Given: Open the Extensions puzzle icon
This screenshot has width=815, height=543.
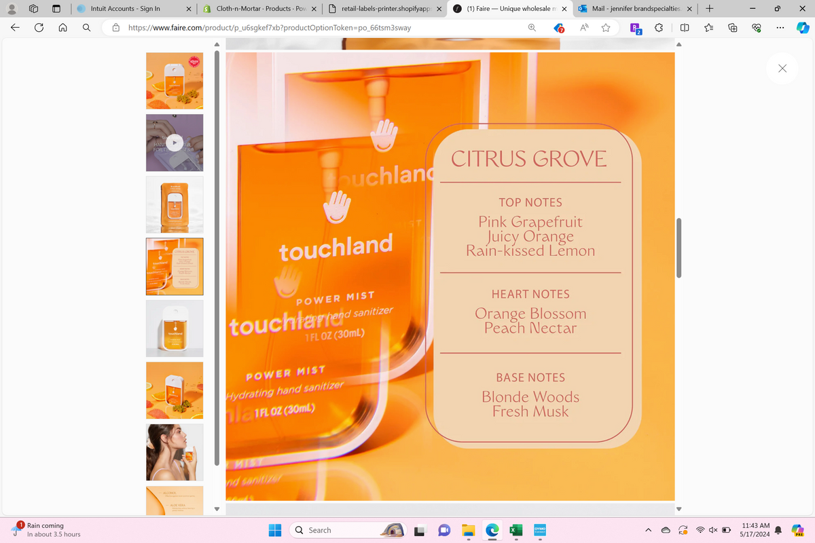Looking at the screenshot, I should click(x=659, y=28).
